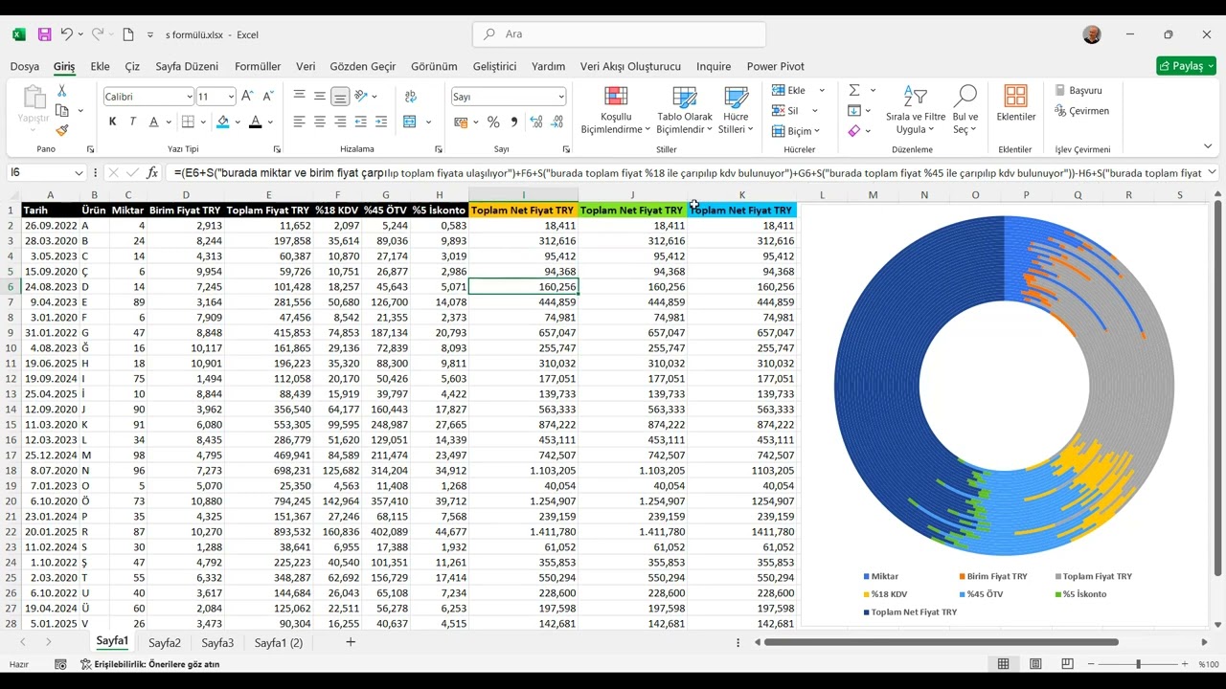Toggle Middle Align text
Screen dimensions: 1226x689
(x=320, y=97)
